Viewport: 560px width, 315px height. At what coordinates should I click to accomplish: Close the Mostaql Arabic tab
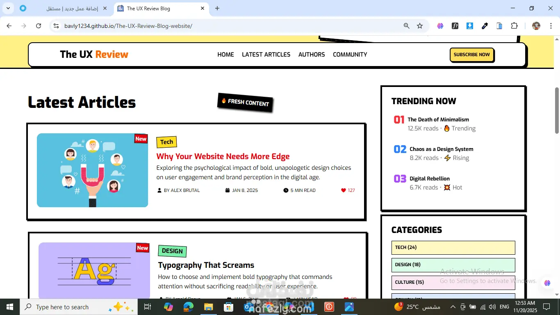pyautogui.click(x=105, y=8)
